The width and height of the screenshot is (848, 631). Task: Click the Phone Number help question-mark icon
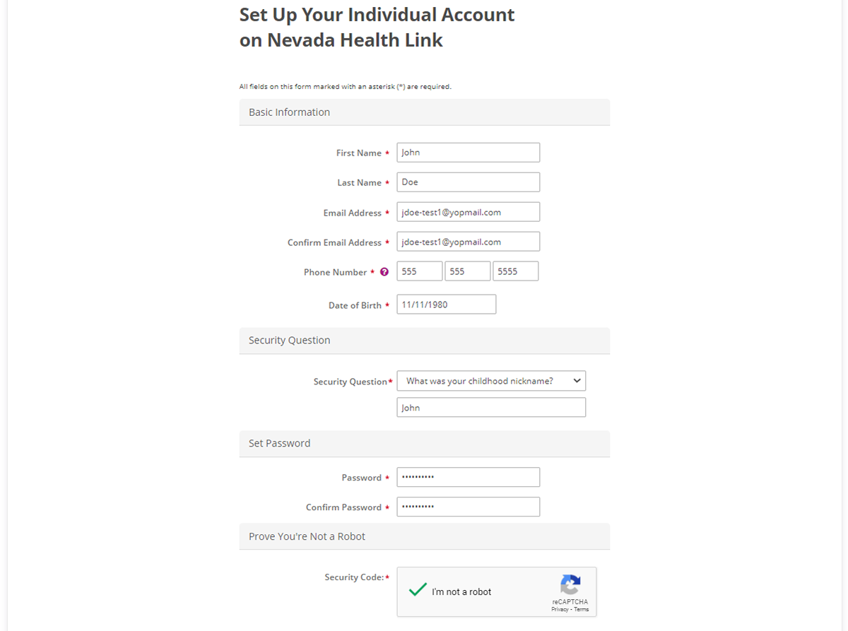coord(384,272)
